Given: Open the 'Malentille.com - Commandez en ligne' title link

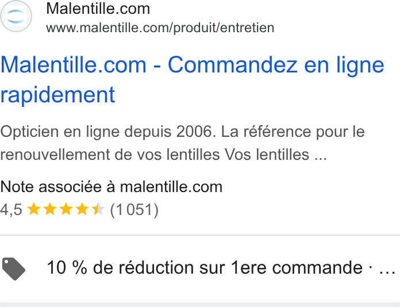Looking at the screenshot, I should point(193,65).
